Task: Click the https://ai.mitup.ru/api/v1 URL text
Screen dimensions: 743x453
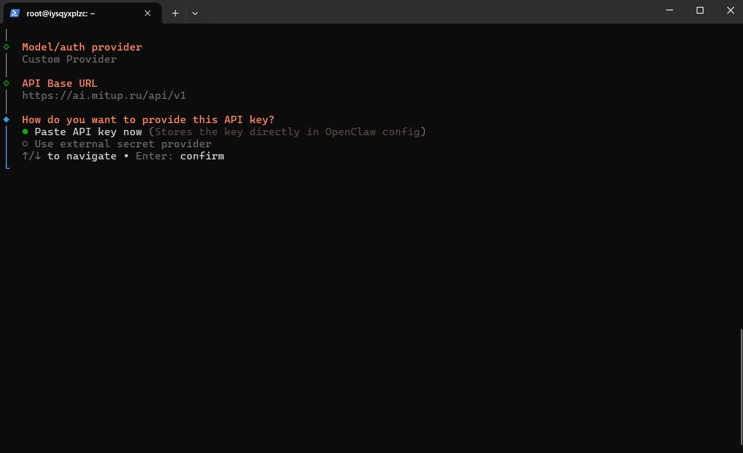Action: (104, 95)
